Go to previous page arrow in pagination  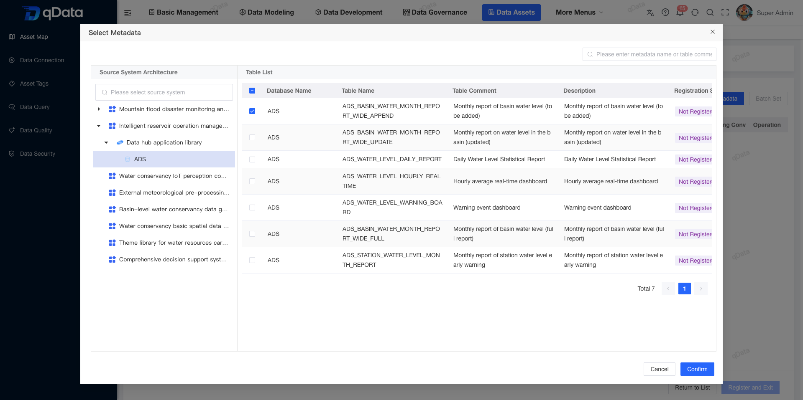click(x=668, y=289)
